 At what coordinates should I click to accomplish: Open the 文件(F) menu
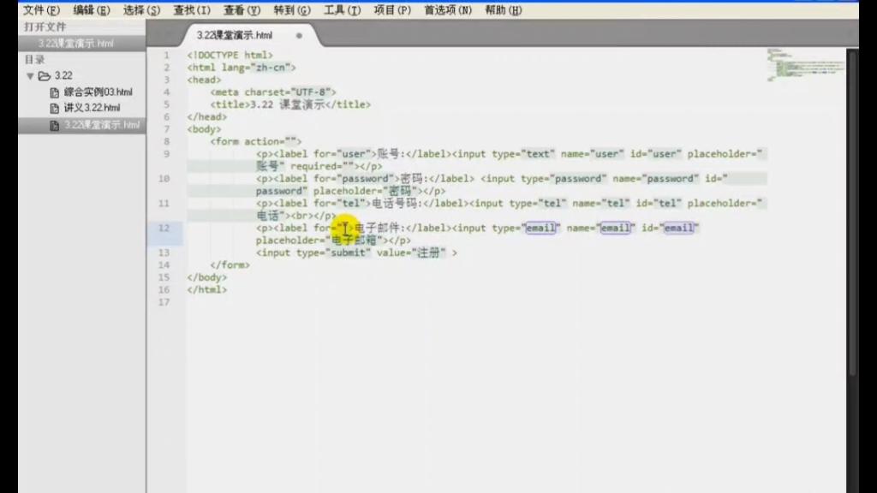pyautogui.click(x=41, y=10)
